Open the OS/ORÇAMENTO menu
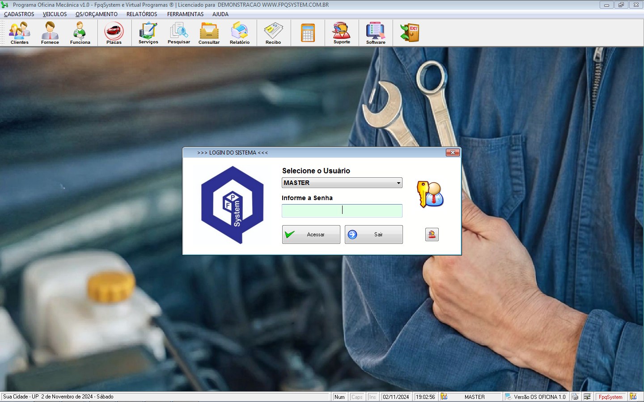The image size is (644, 402). click(97, 14)
